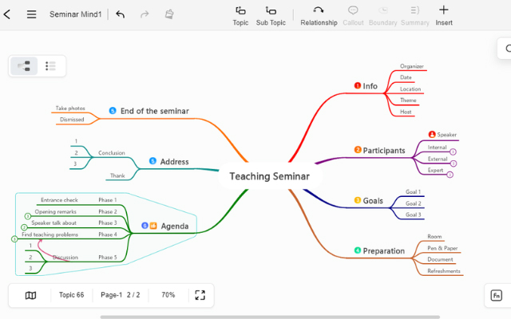
Task: Open zoom level 70% control
Action: [168, 295]
